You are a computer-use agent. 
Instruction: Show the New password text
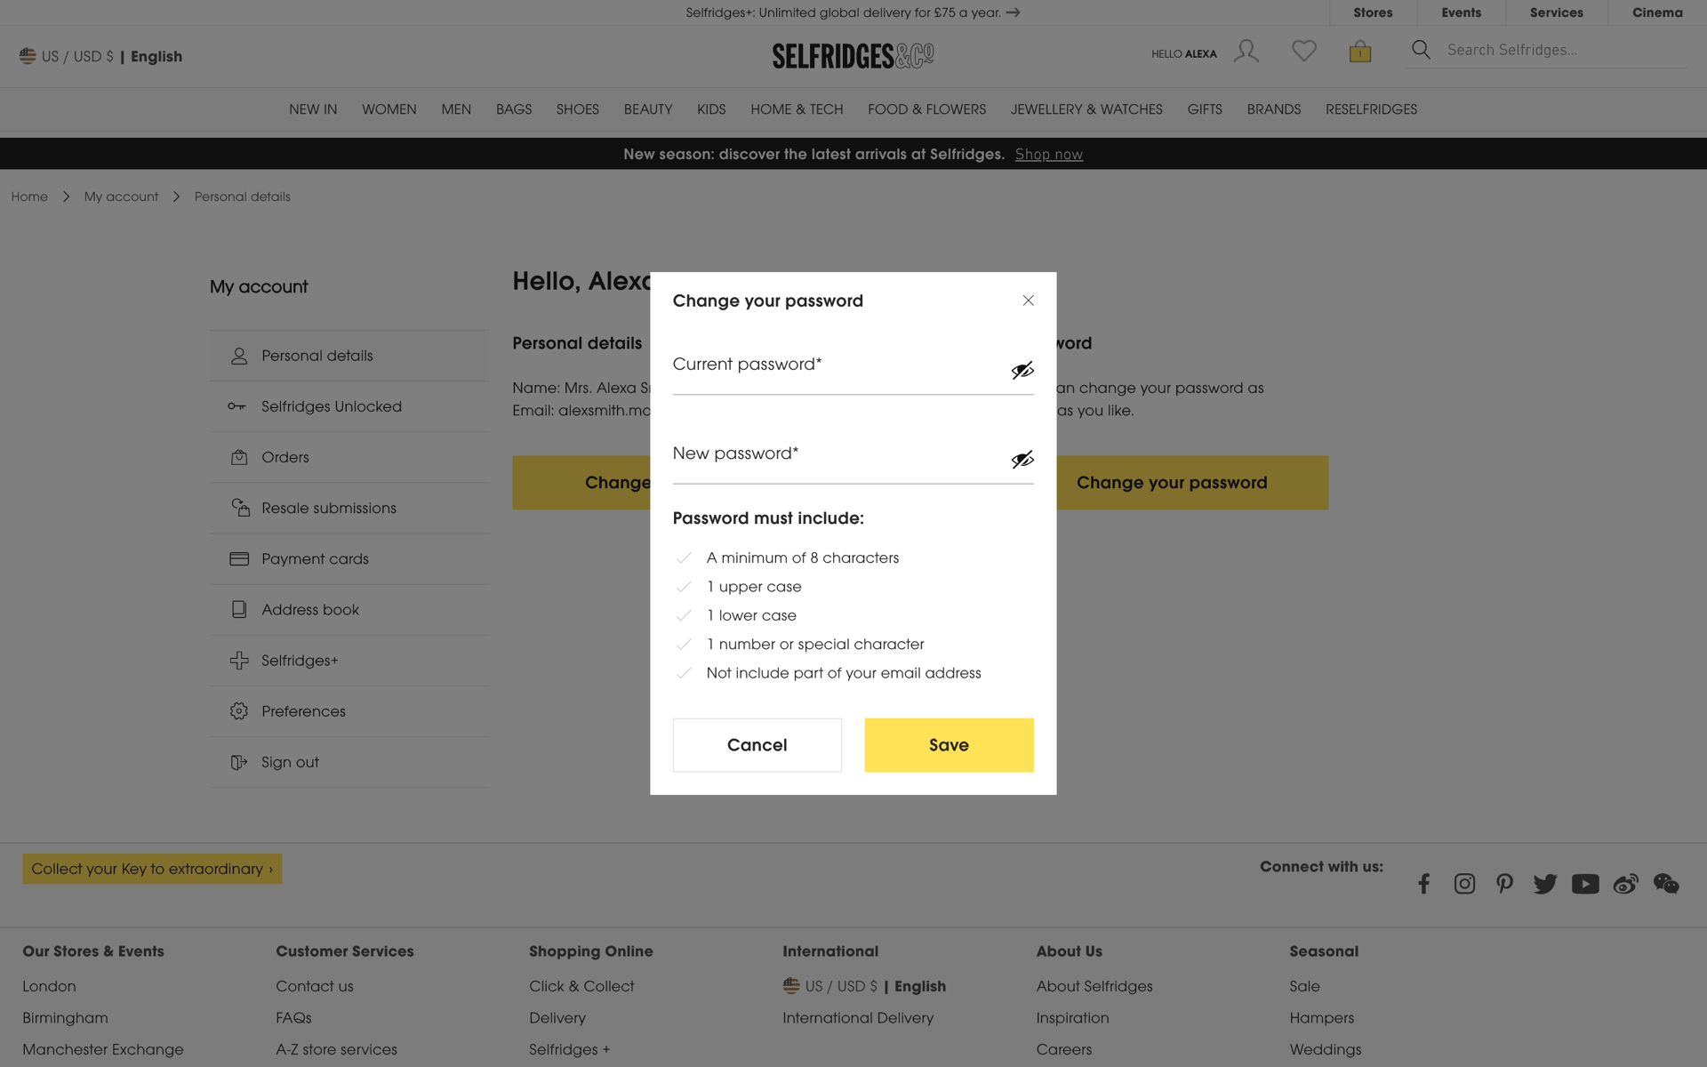(x=1022, y=459)
